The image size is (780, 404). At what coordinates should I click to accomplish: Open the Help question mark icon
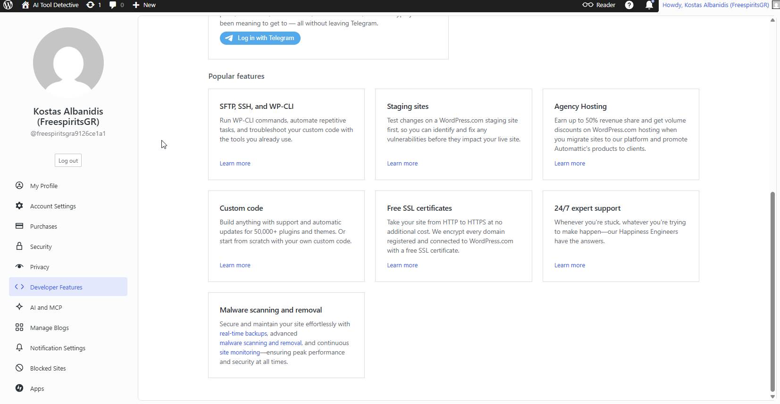629,5
